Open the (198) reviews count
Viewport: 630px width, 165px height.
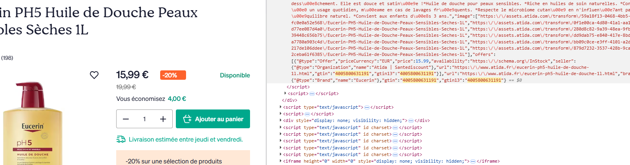pos(7,58)
